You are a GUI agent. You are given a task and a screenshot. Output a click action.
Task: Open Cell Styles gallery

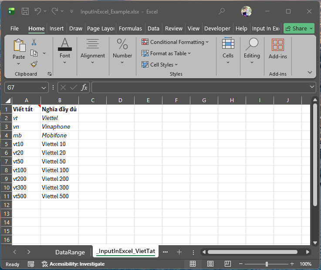tap(159, 65)
